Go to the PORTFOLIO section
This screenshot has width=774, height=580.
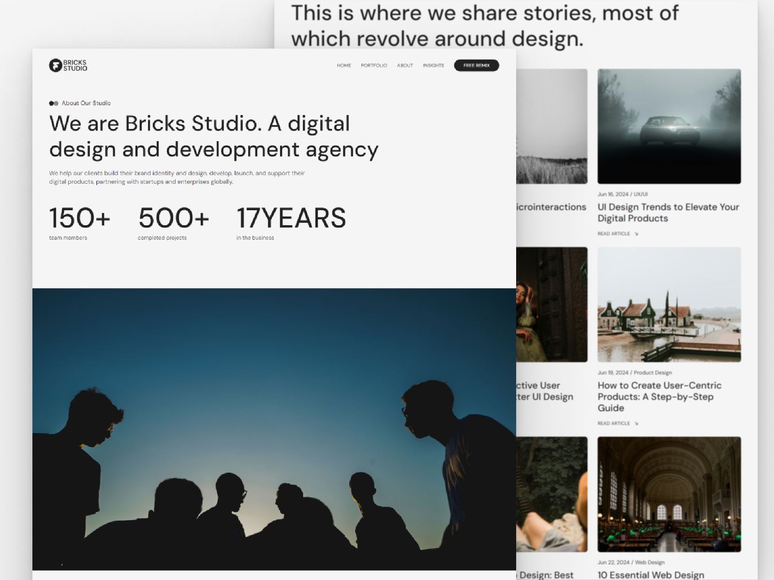(x=374, y=65)
